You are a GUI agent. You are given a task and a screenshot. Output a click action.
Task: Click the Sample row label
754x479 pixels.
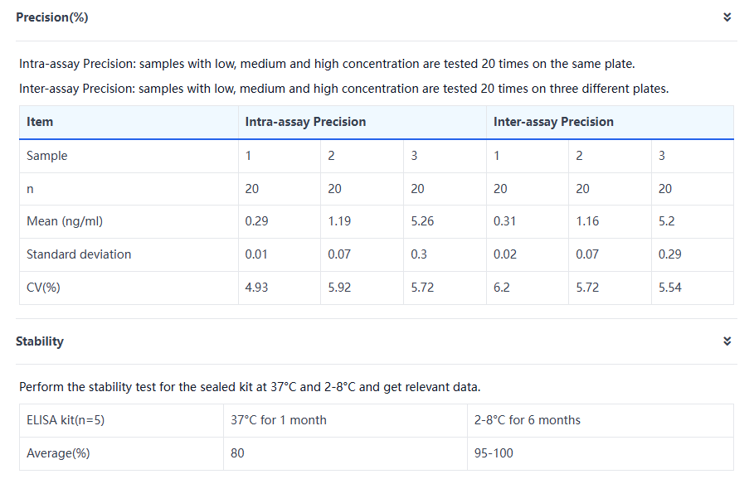47,156
